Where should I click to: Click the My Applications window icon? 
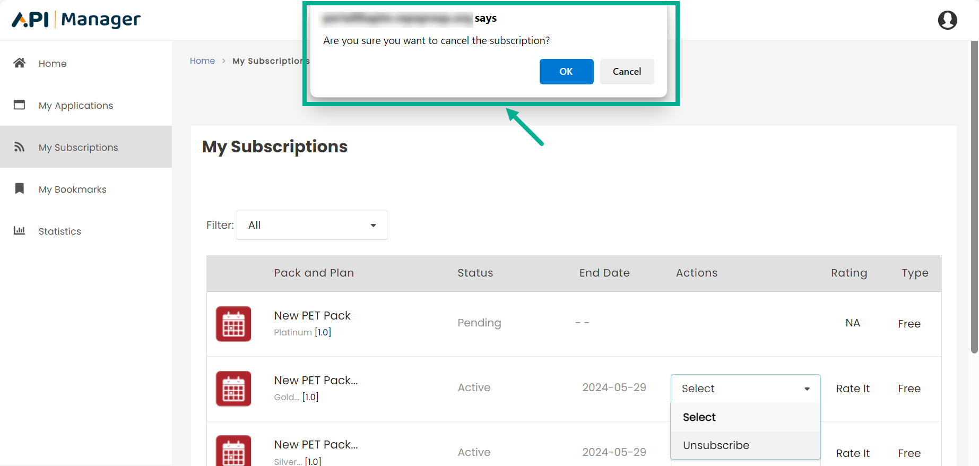click(20, 105)
